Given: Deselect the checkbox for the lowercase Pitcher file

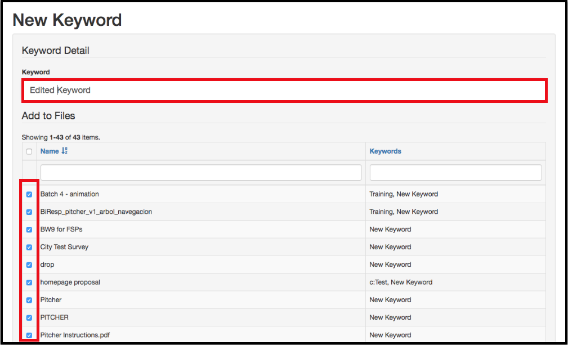Looking at the screenshot, I should [29, 300].
